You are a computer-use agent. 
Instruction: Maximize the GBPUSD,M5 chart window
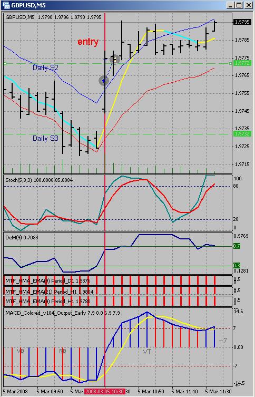tap(239, 5)
